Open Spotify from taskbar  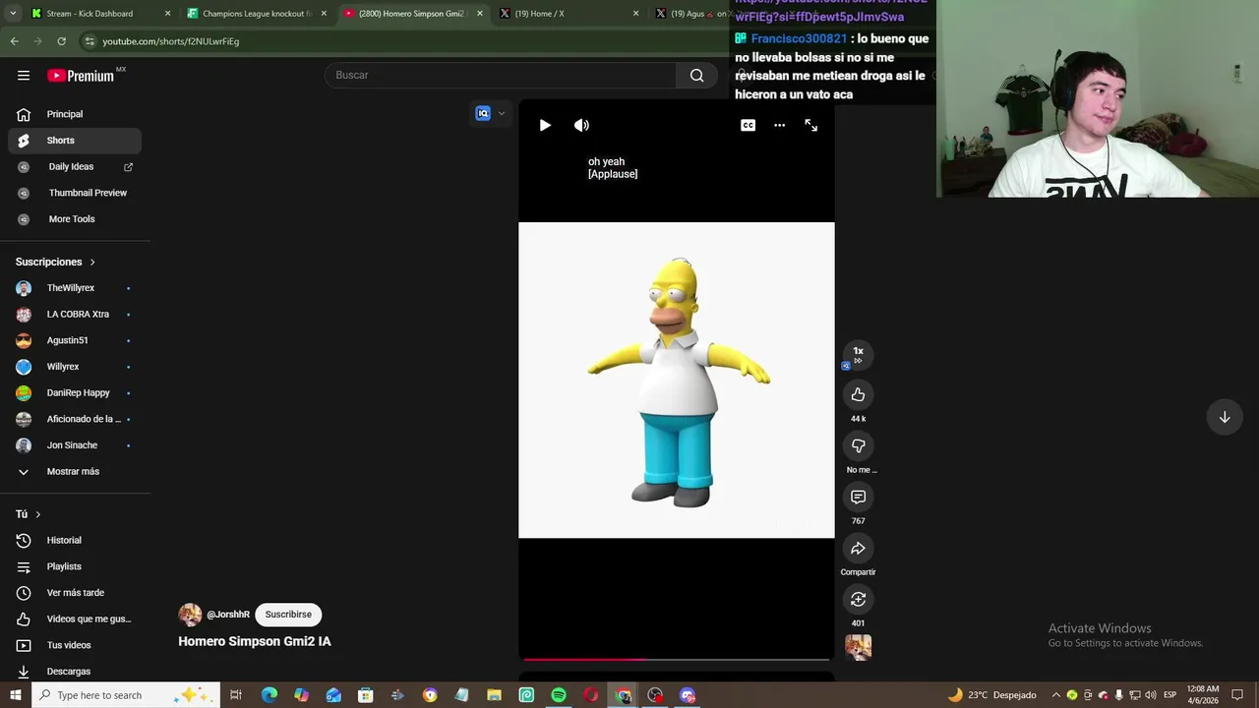pyautogui.click(x=559, y=695)
